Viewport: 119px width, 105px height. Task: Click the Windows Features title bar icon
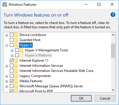coord(5,5)
